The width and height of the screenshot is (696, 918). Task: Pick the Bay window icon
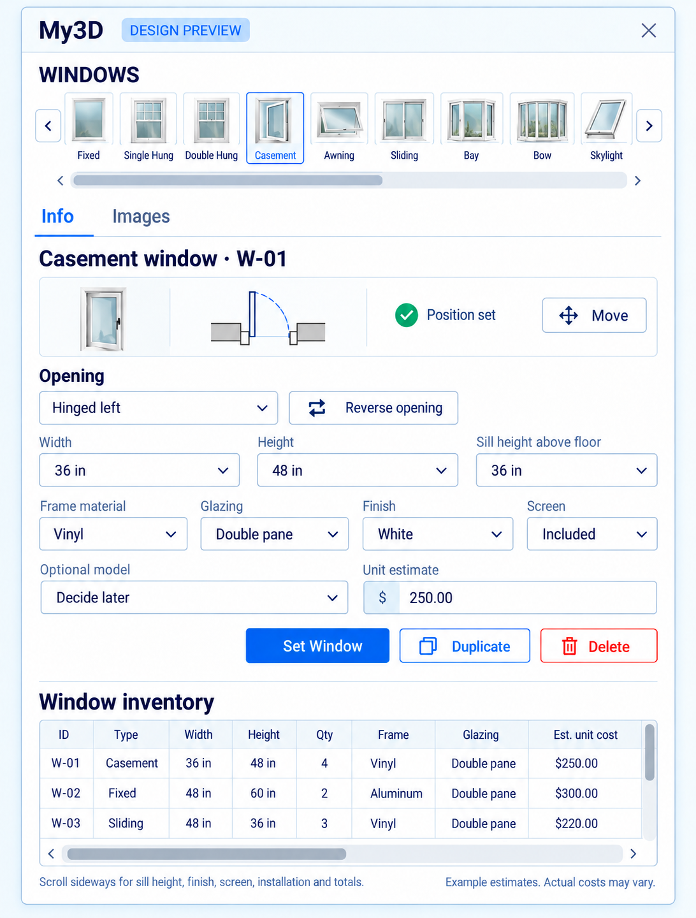(472, 127)
